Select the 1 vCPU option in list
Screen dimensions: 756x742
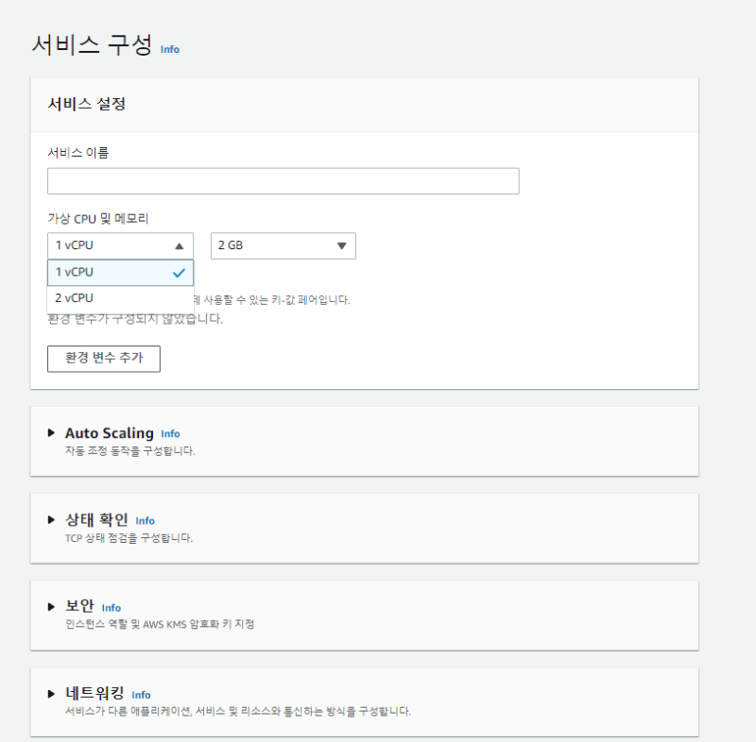point(104,273)
